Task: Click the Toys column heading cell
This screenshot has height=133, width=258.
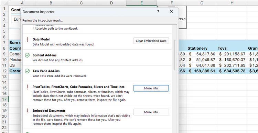Action: [232, 48]
